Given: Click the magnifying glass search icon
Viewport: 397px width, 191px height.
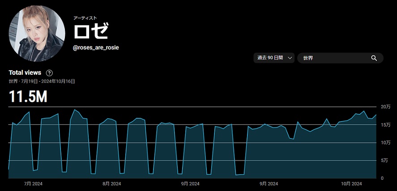Looking at the screenshot, I should (374, 58).
